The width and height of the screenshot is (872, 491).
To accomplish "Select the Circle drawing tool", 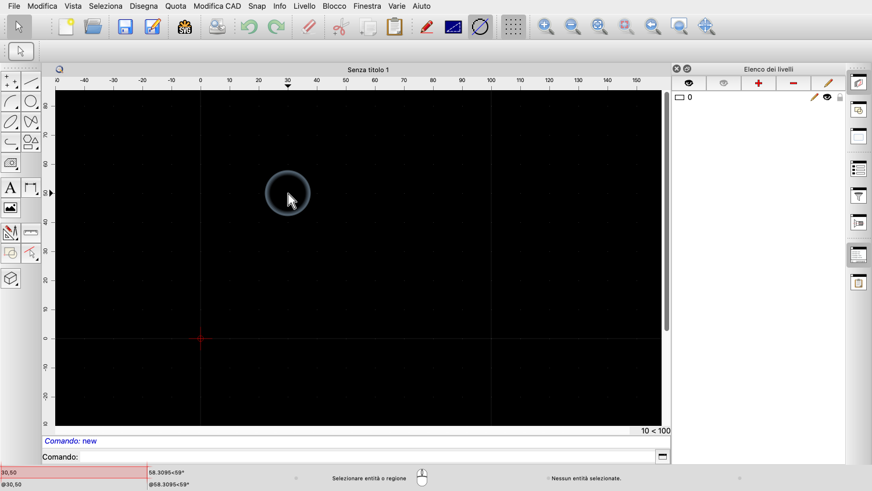I will (x=31, y=102).
